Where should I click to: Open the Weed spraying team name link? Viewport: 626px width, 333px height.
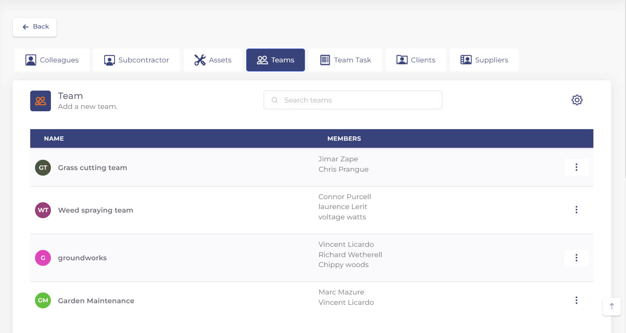[x=95, y=210]
